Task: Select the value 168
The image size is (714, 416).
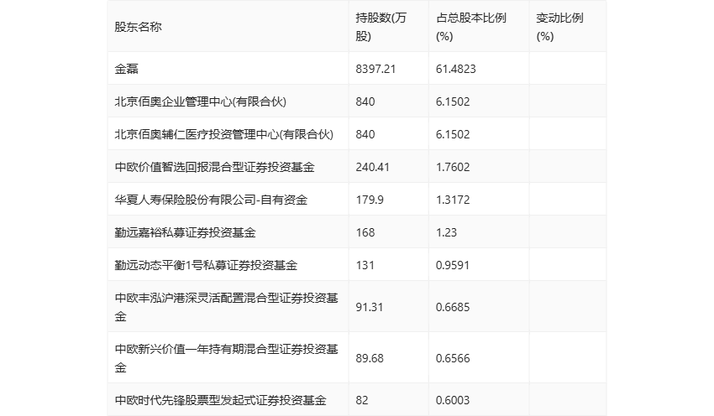Action: 365,232
